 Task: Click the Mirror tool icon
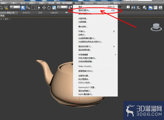click(133, 8)
